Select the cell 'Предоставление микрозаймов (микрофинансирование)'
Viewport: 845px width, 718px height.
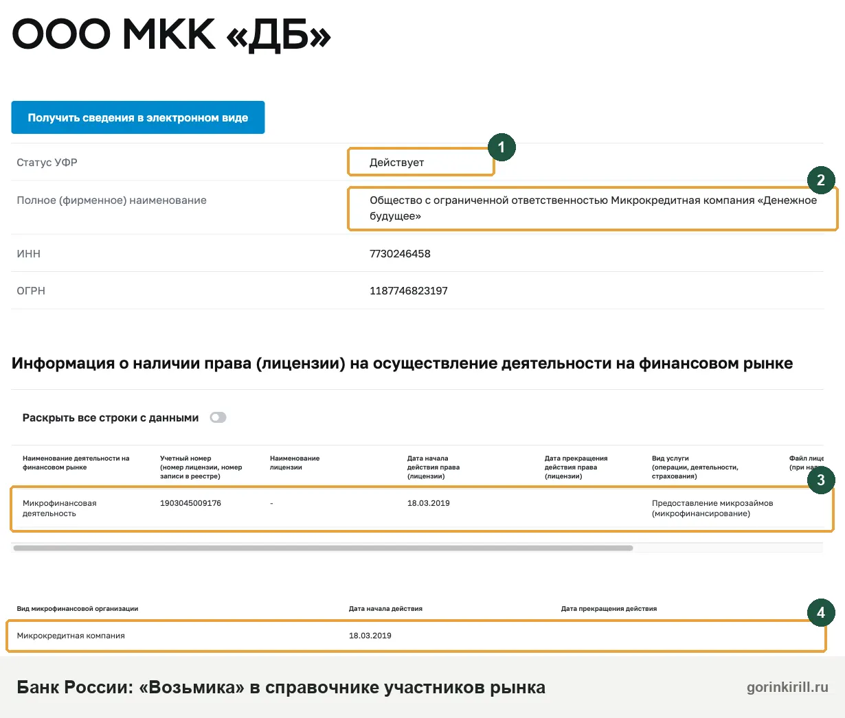point(712,508)
